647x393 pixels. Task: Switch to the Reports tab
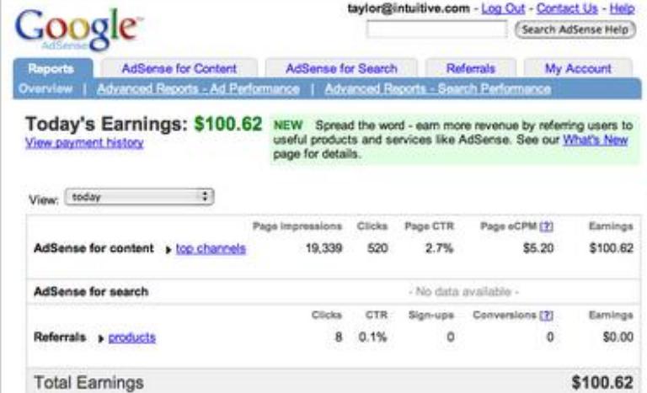tap(51, 68)
